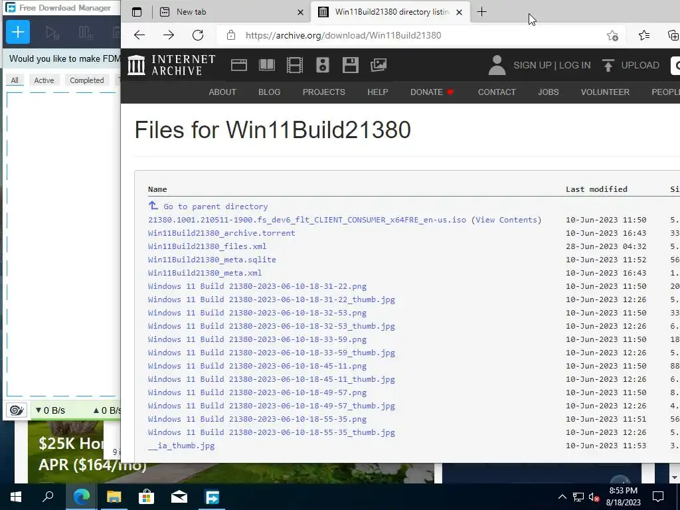Image resolution: width=680 pixels, height=510 pixels.
Task: Open the CONTACT menu item
Action: coord(497,92)
